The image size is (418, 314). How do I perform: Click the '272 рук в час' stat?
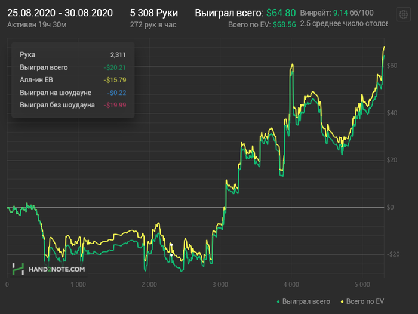[153, 25]
